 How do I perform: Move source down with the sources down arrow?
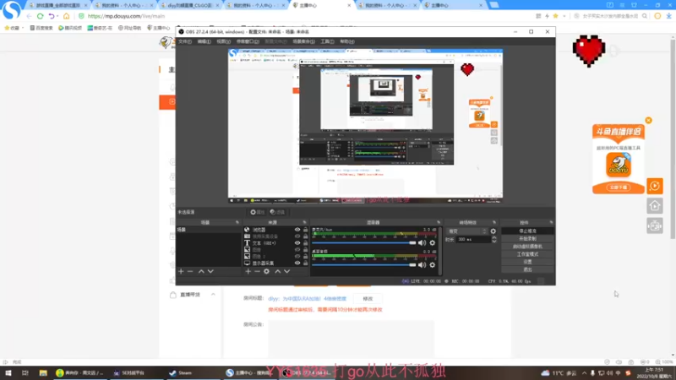click(286, 271)
